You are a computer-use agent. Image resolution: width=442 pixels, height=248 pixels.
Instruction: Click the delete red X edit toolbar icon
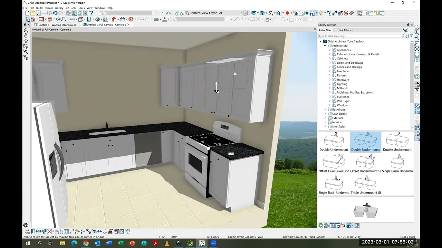(49, 231)
